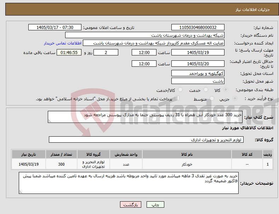The width and height of the screenshot is (279, 214).
Task: Click delivery province field کهگیلویه و بویراحمد
Action: tap(198, 73)
